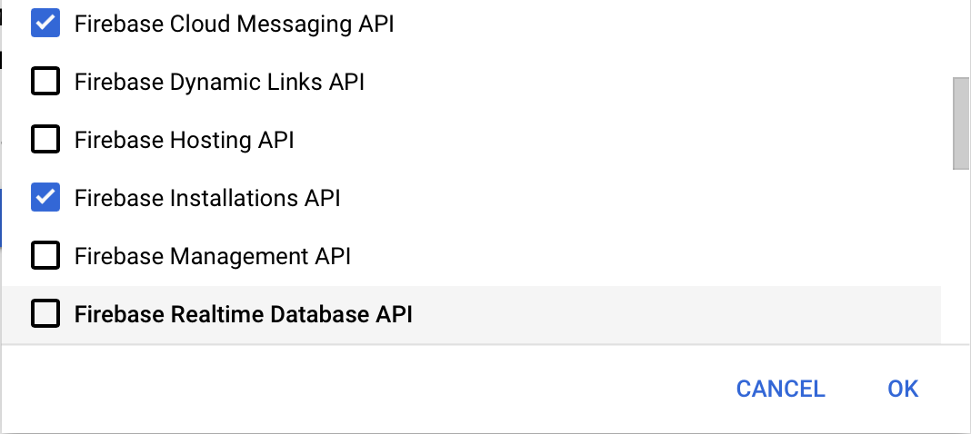Click the white checkmark beside Firebase Installations
Image resolution: width=971 pixels, height=434 pixels.
point(45,198)
